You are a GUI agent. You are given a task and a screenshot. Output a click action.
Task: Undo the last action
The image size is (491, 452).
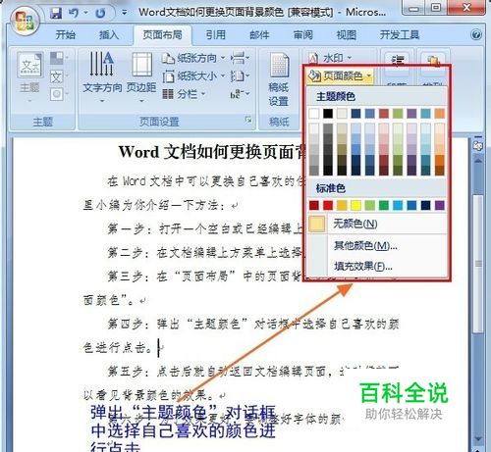(x=74, y=14)
